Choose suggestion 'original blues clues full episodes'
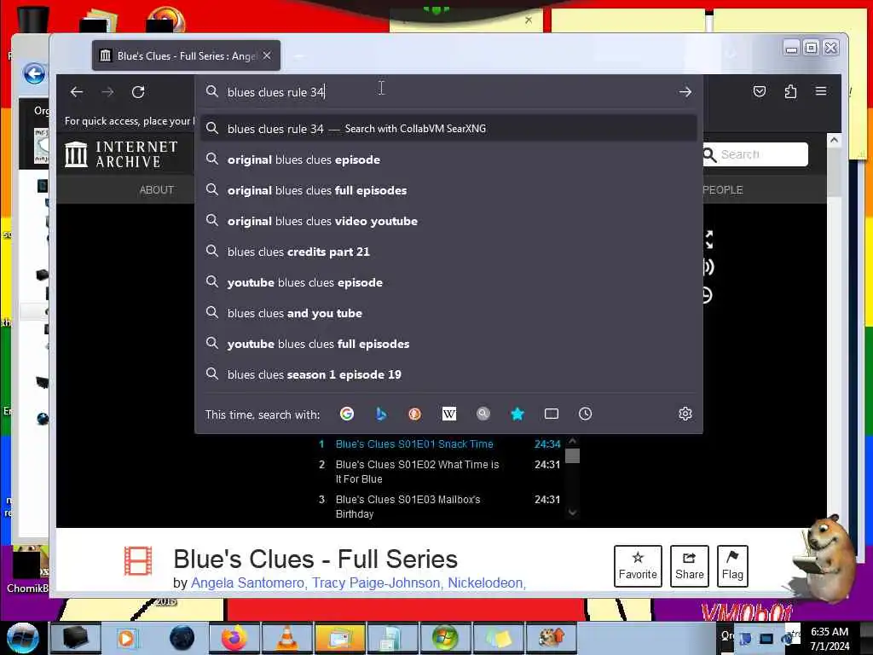The height and width of the screenshot is (655, 873). pyautogui.click(x=448, y=190)
